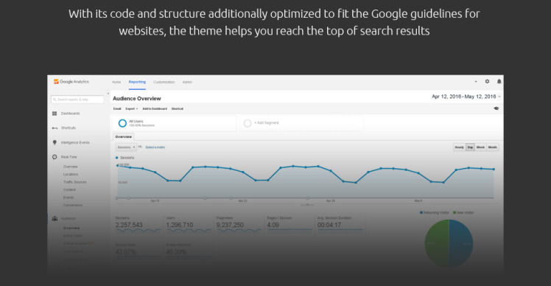The width and height of the screenshot is (551, 286).
Task: Click the Real-Time clock icon
Action: (55, 157)
